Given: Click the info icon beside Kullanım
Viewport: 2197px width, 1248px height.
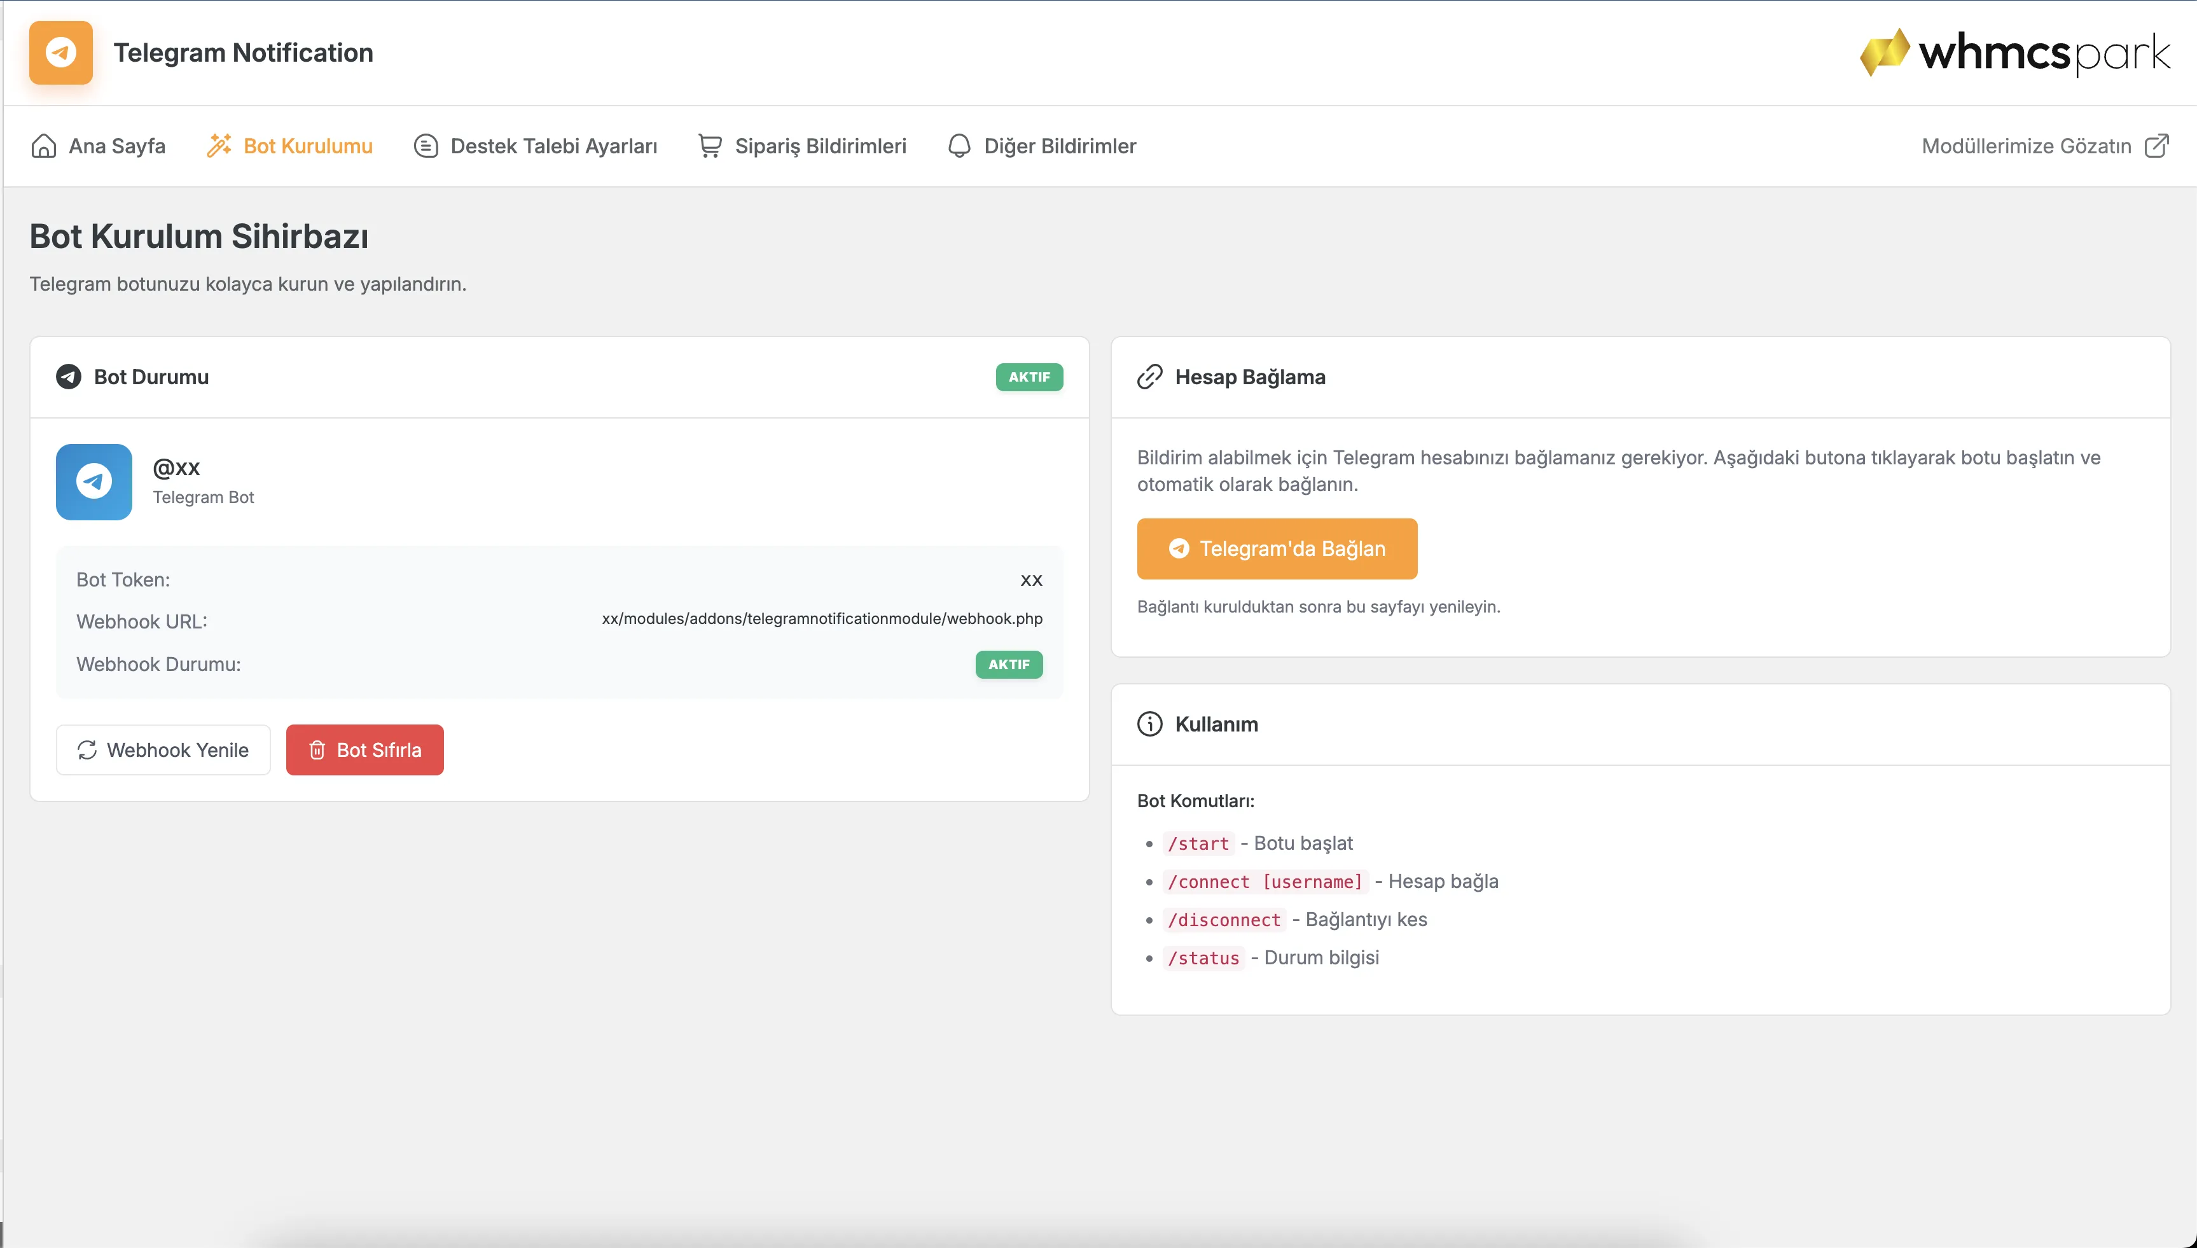Looking at the screenshot, I should tap(1150, 725).
